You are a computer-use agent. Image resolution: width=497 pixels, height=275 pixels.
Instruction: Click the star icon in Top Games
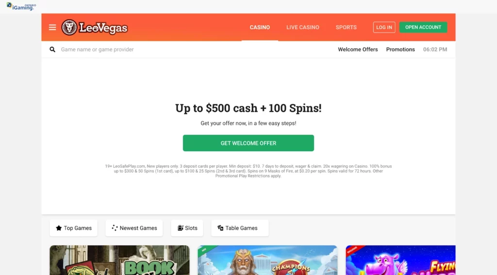click(x=59, y=228)
